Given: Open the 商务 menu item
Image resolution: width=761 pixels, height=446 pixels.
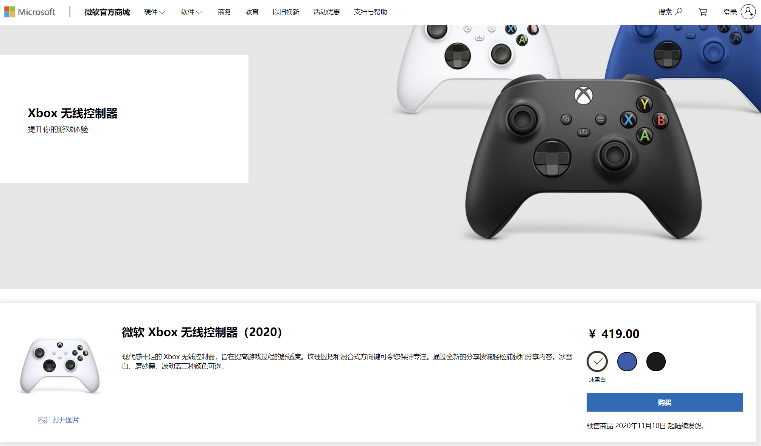Looking at the screenshot, I should coord(224,12).
